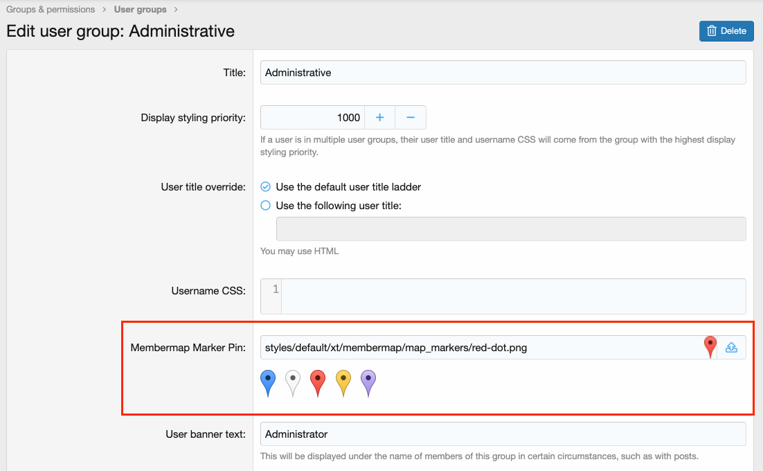Viewport: 763px width, 471px height.
Task: Pick the yellow map marker pin
Action: click(x=343, y=382)
